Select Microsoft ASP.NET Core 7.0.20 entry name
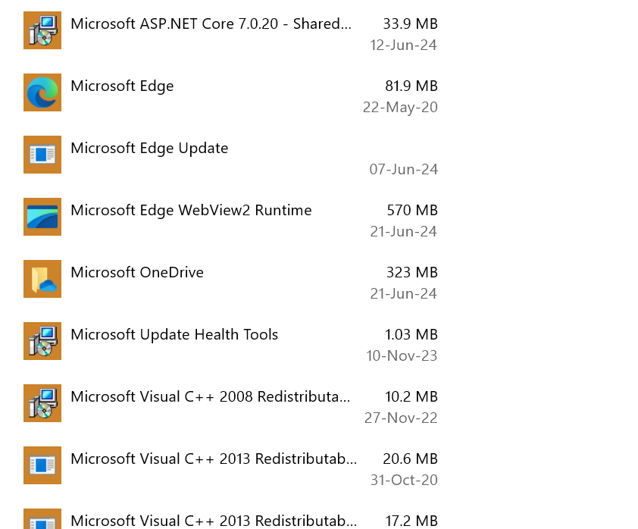Image resolution: width=638 pixels, height=529 pixels. [x=211, y=23]
